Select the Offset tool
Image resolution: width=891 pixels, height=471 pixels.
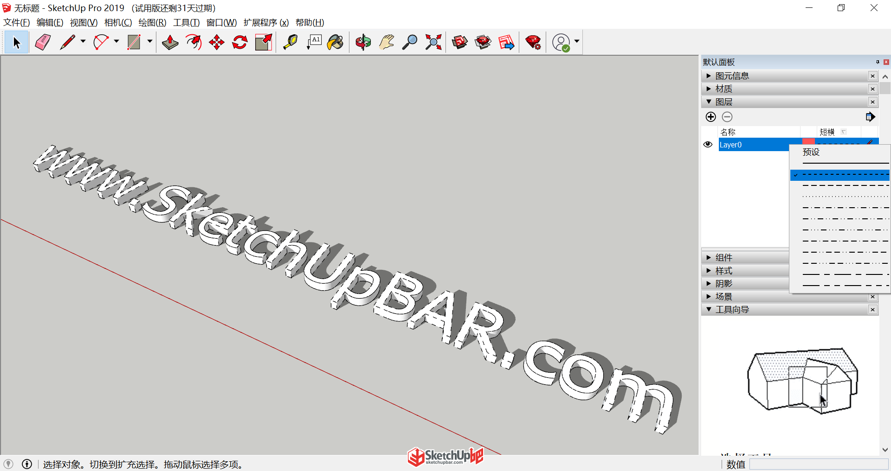click(x=194, y=42)
